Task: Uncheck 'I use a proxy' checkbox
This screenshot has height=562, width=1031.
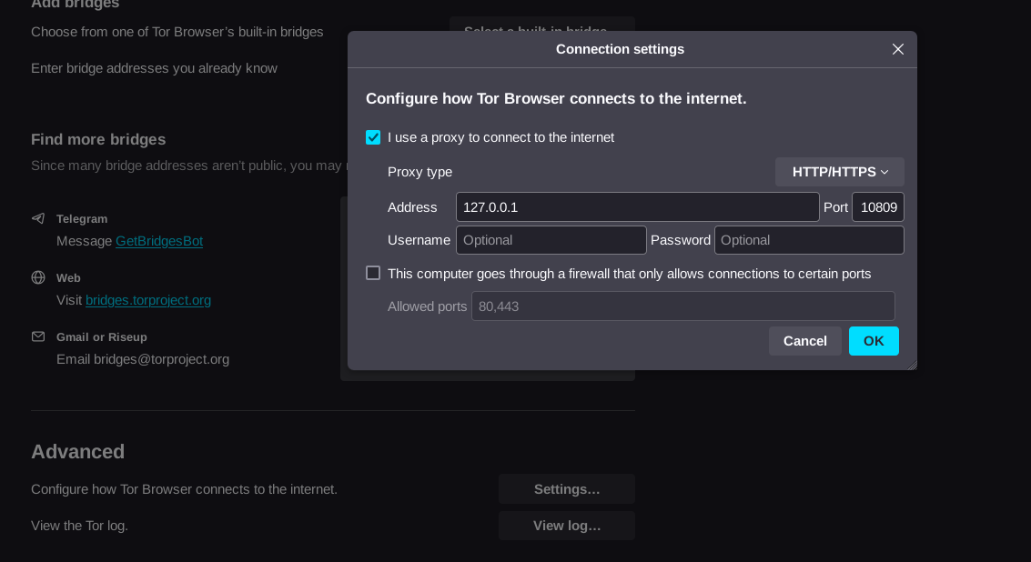Action: pos(373,137)
